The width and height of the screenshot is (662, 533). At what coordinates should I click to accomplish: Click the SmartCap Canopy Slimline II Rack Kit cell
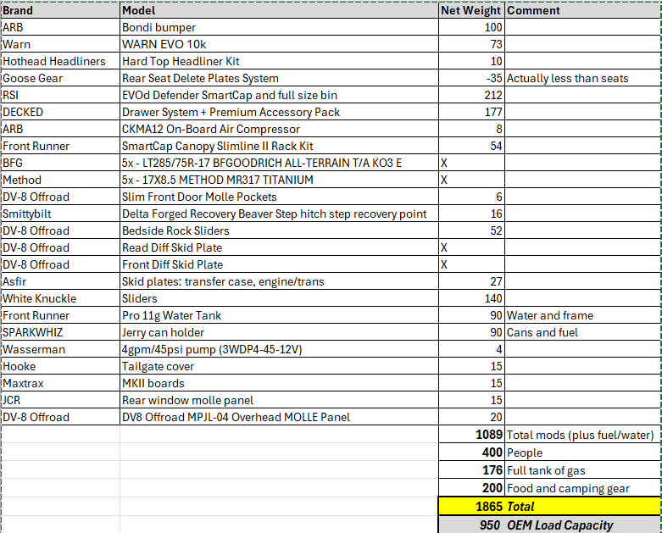pyautogui.click(x=279, y=146)
